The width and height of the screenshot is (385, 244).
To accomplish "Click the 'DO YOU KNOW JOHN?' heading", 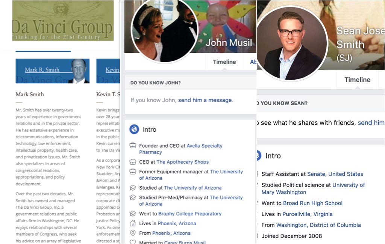I will pos(155,83).
